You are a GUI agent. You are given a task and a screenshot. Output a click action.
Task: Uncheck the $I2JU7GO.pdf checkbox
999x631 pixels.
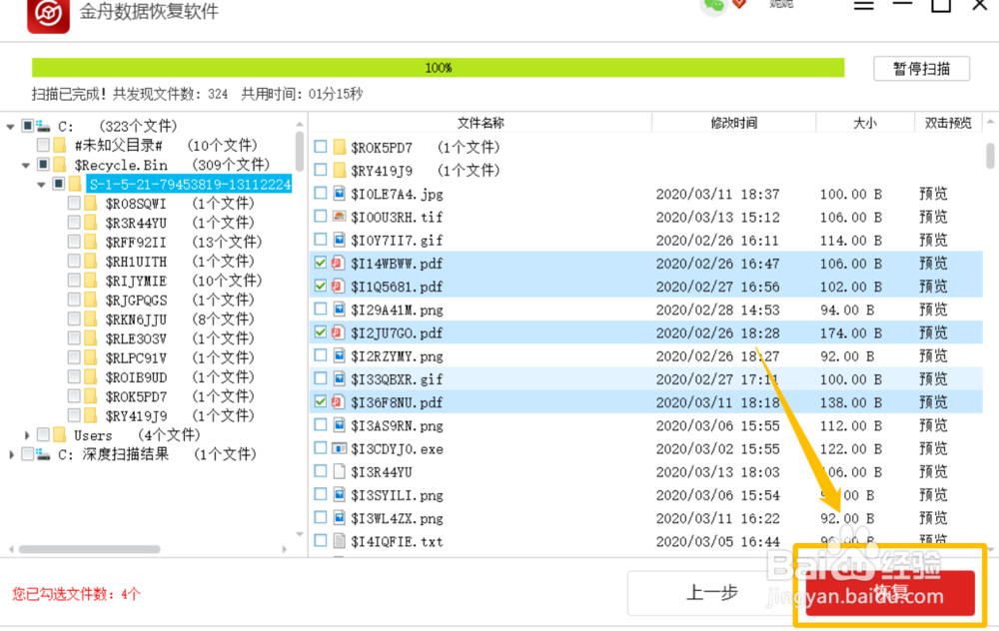(x=321, y=331)
